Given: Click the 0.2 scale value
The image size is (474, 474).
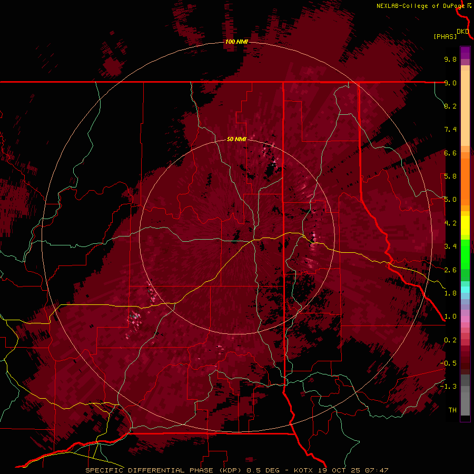Looking at the screenshot, I should pyautogui.click(x=450, y=340).
